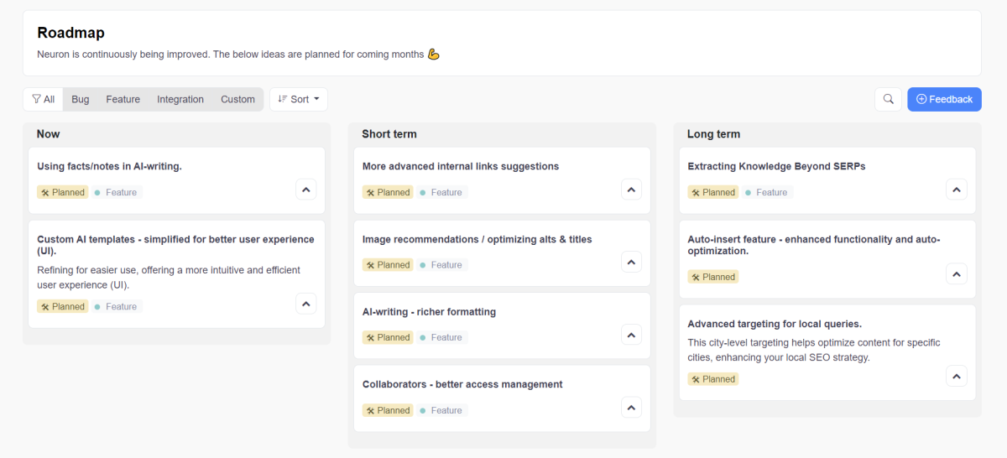This screenshot has width=1007, height=458.
Task: Open the Sort dropdown
Action: [299, 99]
